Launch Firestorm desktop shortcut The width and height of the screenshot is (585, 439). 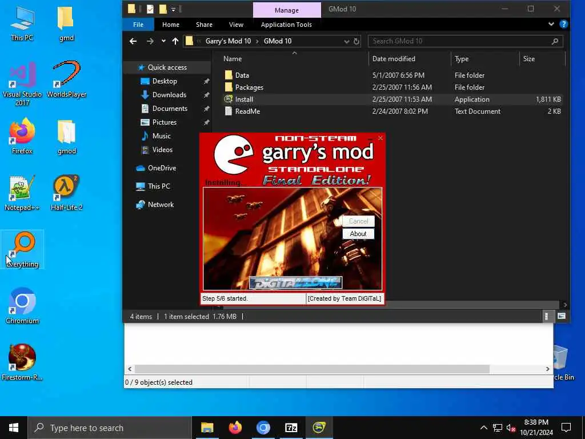(22, 362)
